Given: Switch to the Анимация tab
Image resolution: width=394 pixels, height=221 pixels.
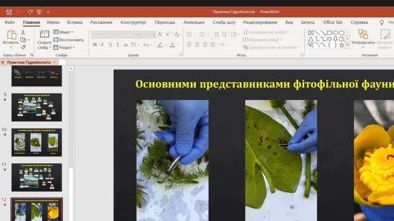Looking at the screenshot, I should 194,22.
